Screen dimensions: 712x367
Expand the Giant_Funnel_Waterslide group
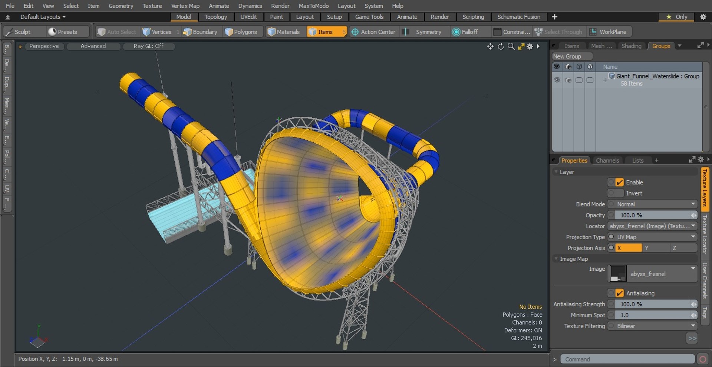604,80
